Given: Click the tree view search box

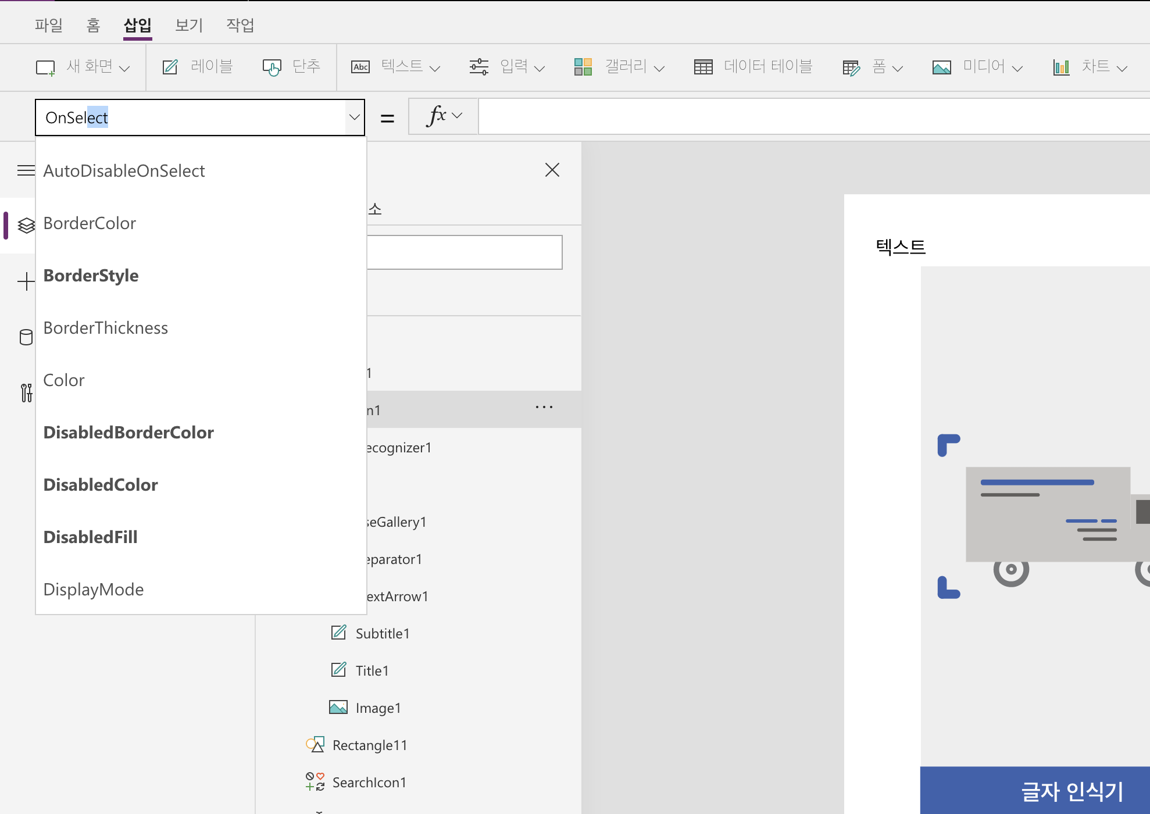Looking at the screenshot, I should pos(465,252).
